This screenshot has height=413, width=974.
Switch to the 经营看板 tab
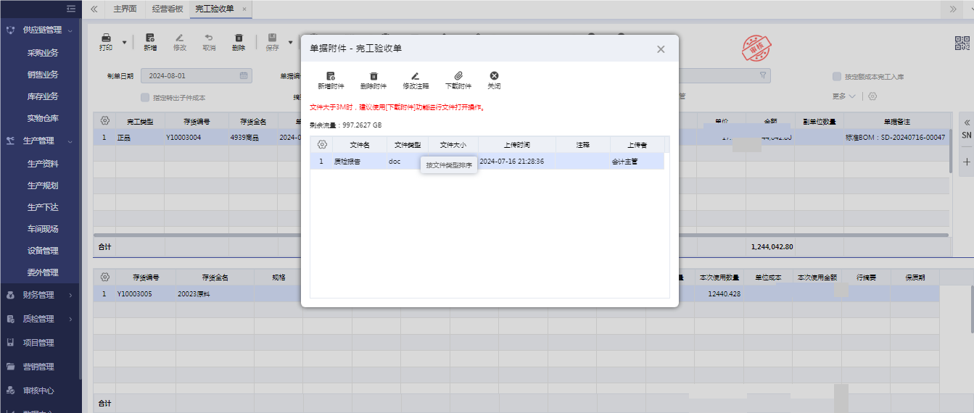pos(167,9)
